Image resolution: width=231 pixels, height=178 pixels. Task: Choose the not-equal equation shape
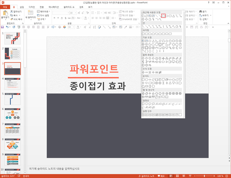(160, 72)
